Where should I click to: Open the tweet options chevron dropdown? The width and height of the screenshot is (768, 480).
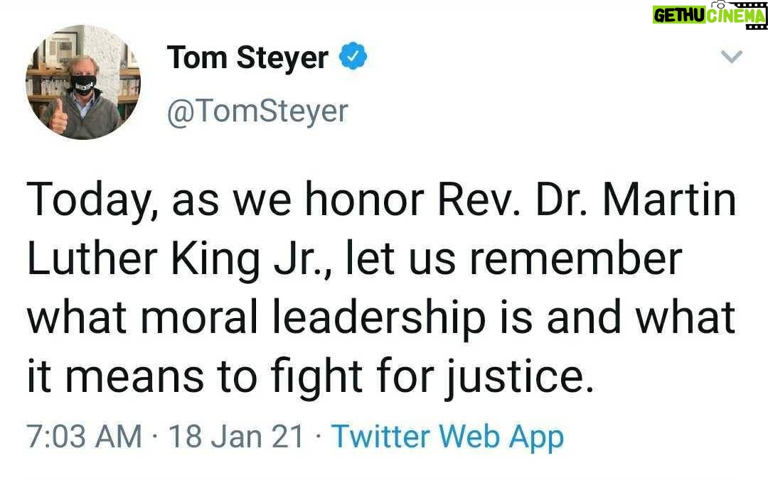pos(732,57)
